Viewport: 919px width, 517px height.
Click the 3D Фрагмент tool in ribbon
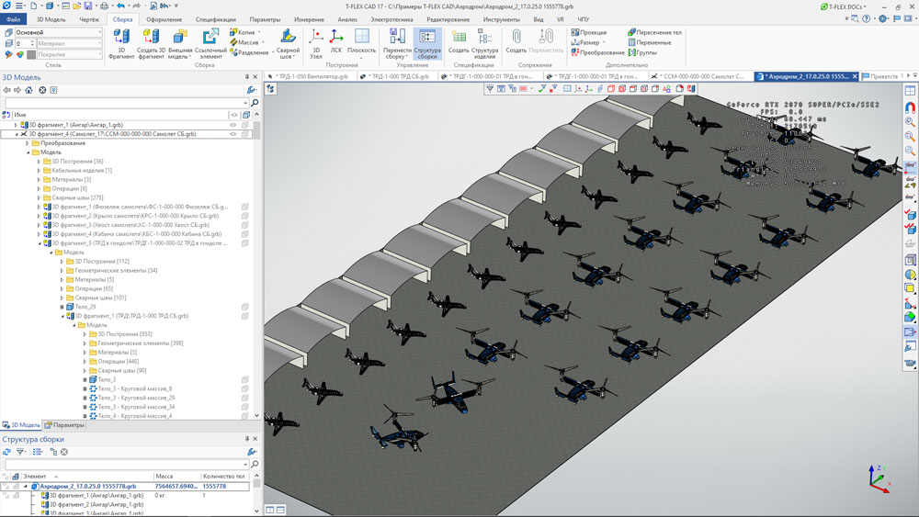pos(121,43)
